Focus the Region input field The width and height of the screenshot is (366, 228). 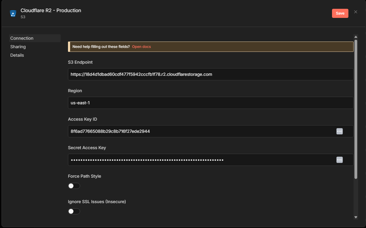pyautogui.click(x=211, y=103)
